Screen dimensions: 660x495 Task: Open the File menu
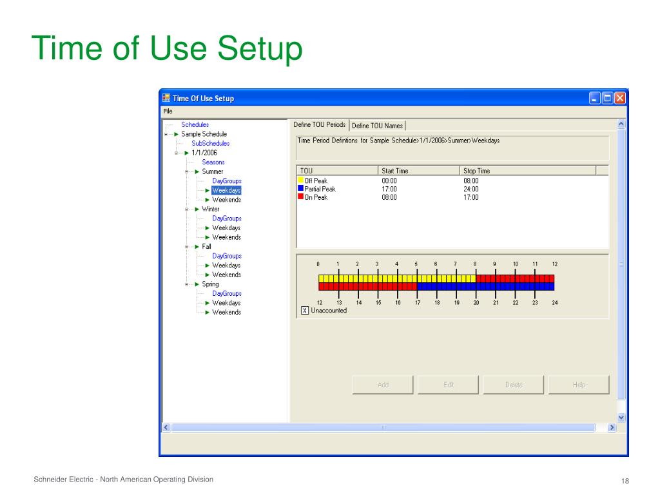168,111
